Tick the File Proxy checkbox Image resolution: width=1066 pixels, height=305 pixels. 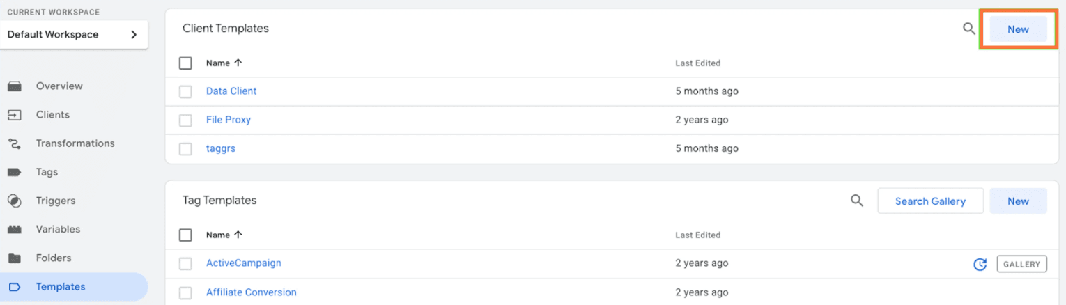pyautogui.click(x=185, y=120)
